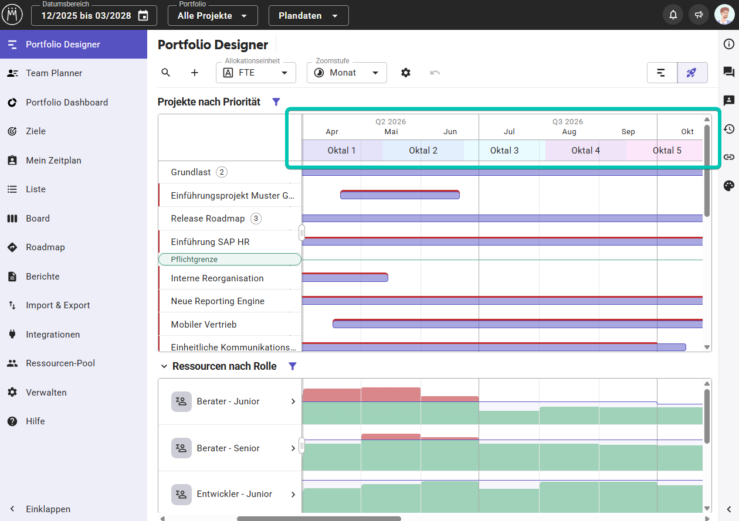Open the history clock icon
Viewport: 739px width, 521px height.
pos(729,129)
